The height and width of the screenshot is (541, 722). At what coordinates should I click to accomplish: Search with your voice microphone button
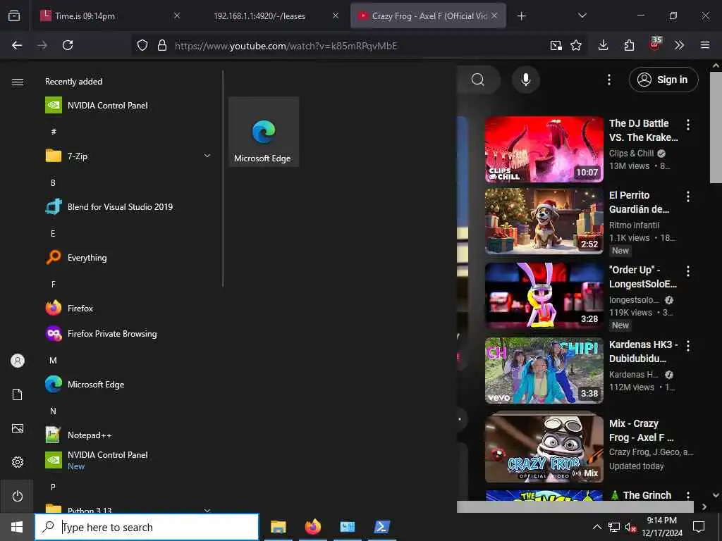tap(526, 80)
